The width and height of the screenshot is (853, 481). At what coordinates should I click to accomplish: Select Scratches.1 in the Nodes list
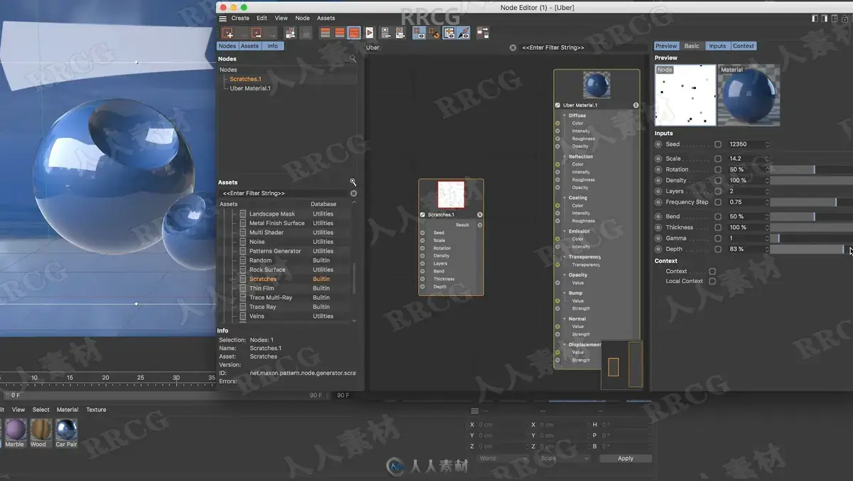245,79
